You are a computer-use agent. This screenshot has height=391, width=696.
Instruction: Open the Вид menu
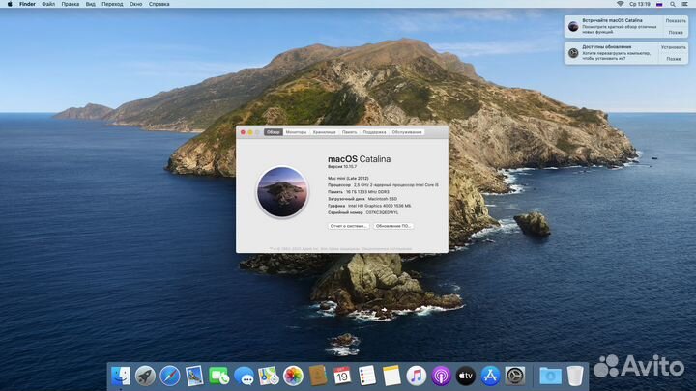point(91,4)
